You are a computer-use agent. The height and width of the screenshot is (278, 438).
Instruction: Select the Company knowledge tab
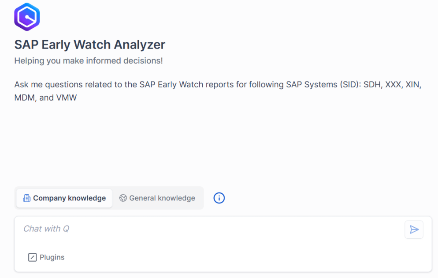pos(63,198)
